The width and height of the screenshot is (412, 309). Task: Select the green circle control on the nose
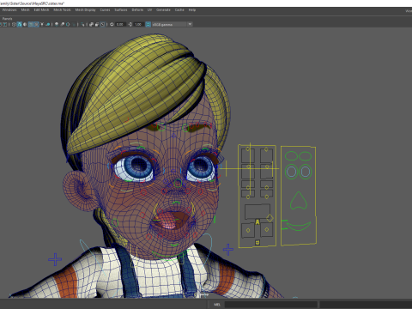178,183
